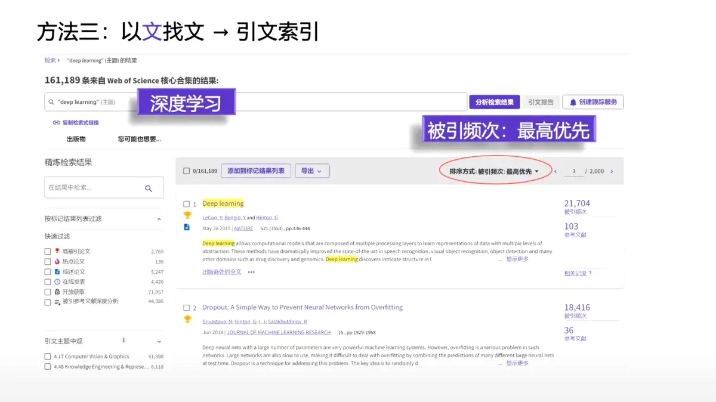
Task: Click the 在结果中检索 search field
Action: point(104,188)
